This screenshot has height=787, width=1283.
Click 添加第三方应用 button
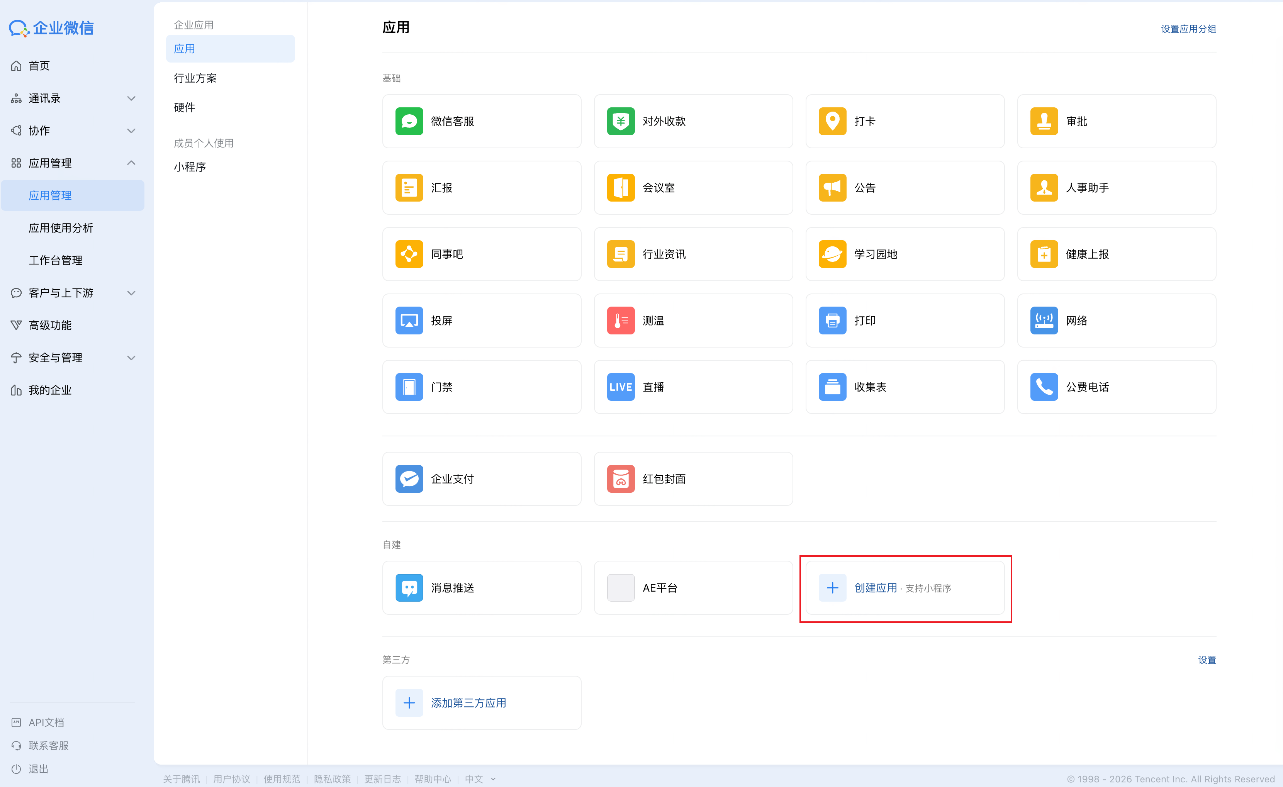(x=482, y=703)
